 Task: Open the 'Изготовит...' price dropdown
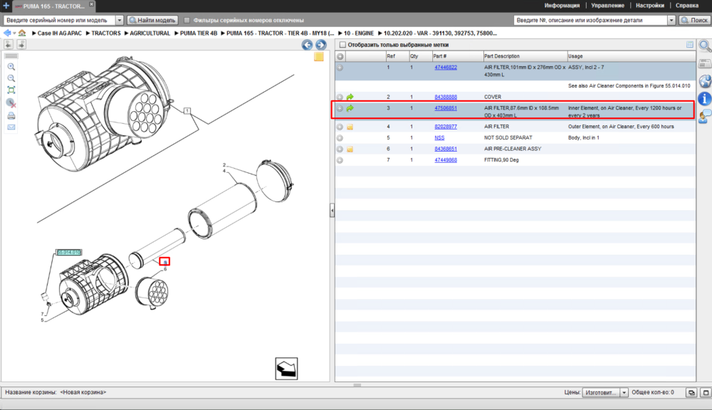(x=605, y=393)
